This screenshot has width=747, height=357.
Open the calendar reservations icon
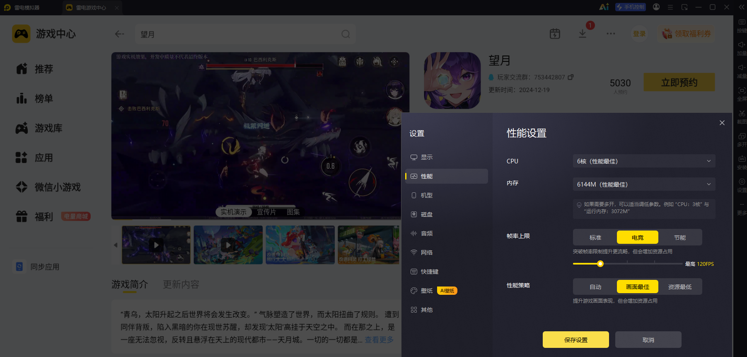pos(555,34)
